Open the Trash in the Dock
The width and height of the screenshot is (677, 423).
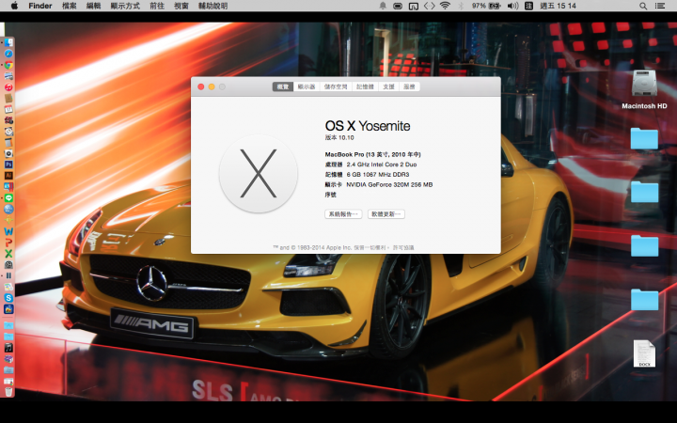pos(8,392)
